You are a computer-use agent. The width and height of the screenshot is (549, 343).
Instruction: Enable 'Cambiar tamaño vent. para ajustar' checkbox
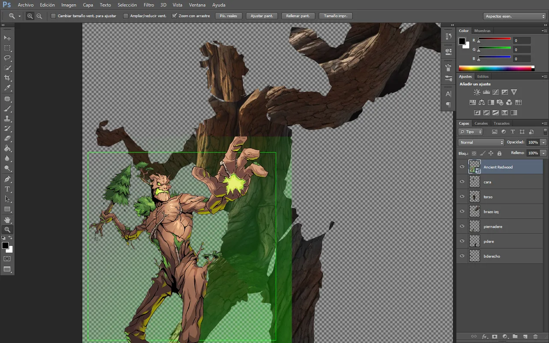pyautogui.click(x=53, y=16)
